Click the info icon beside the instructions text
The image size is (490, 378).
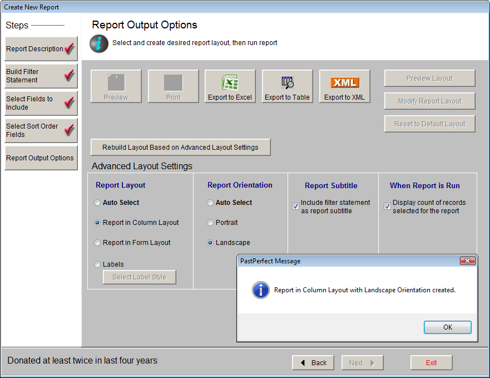(x=98, y=43)
